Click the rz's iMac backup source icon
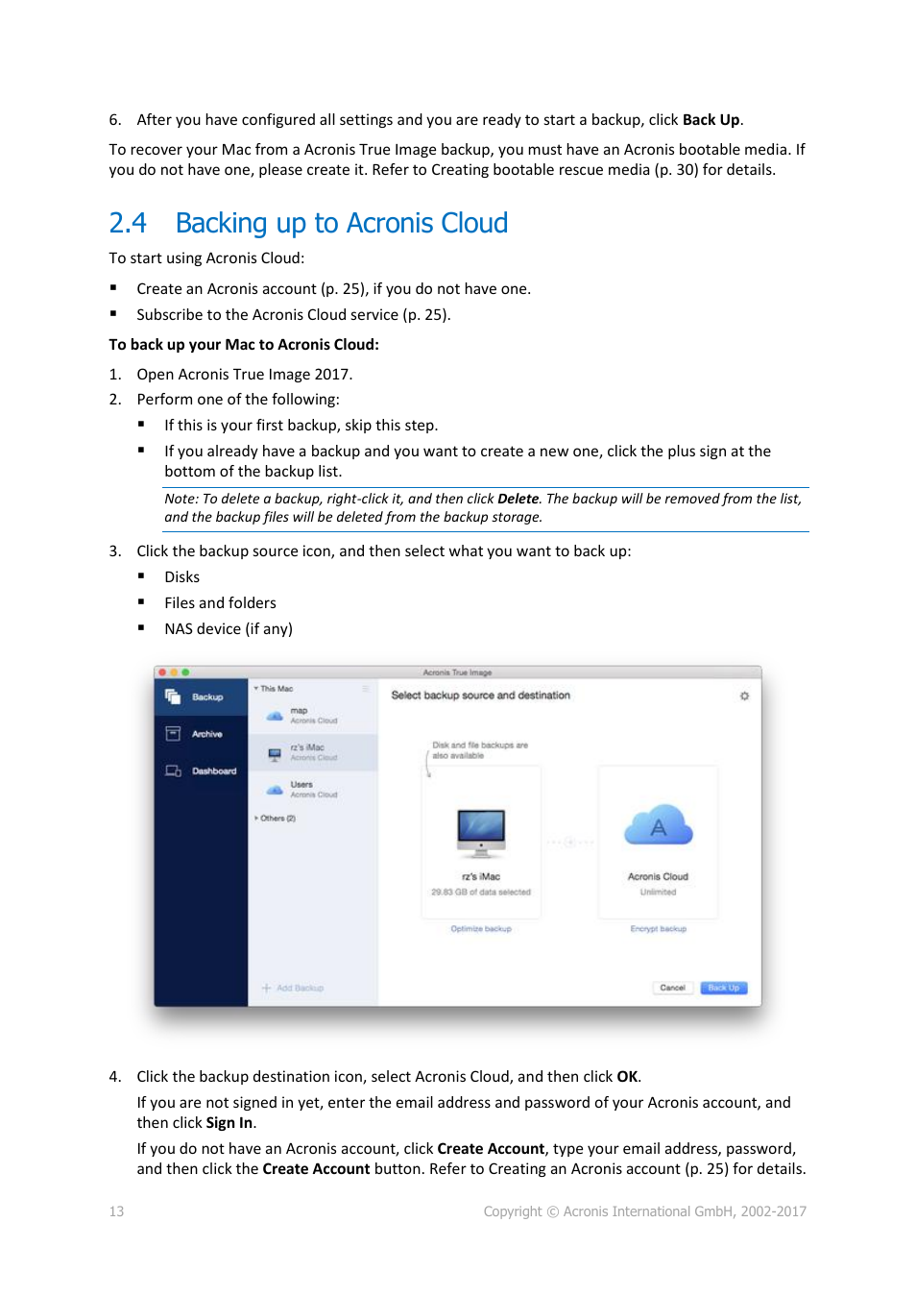916x1296 pixels. click(481, 833)
